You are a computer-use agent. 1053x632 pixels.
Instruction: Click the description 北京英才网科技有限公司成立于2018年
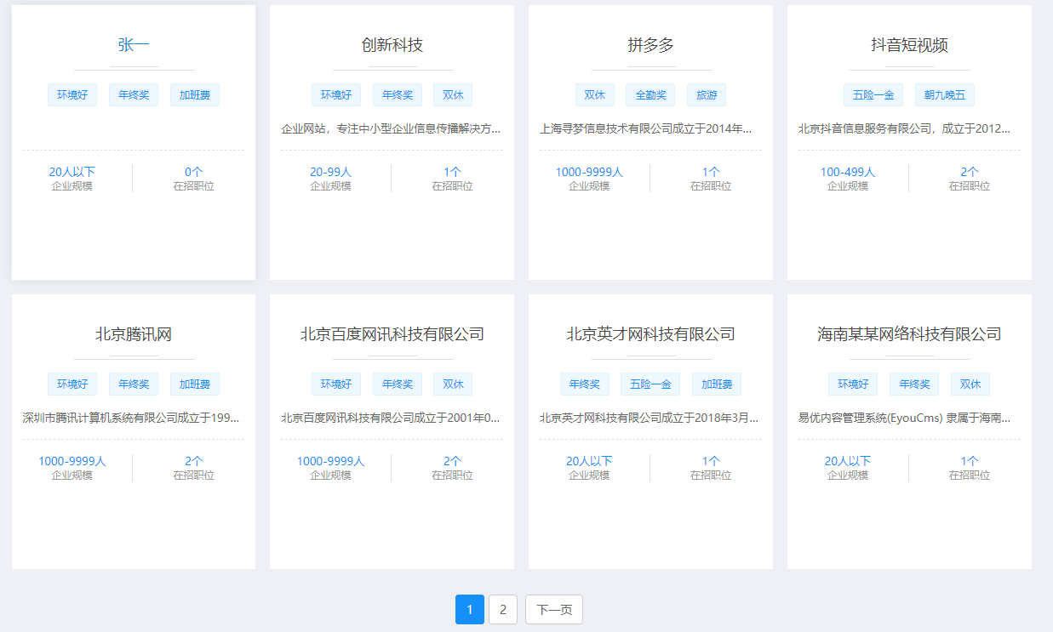coord(650,418)
